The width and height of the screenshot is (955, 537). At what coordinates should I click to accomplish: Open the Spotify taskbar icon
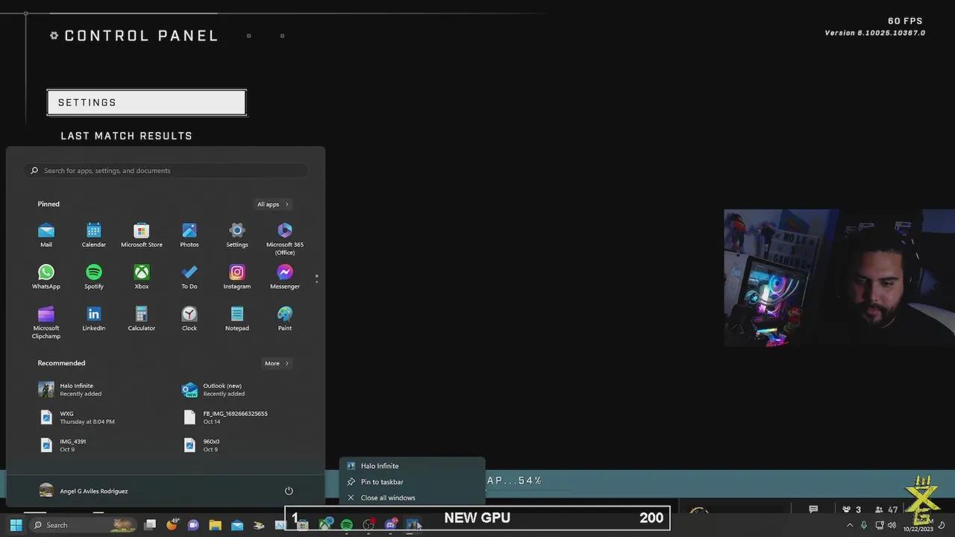346,525
